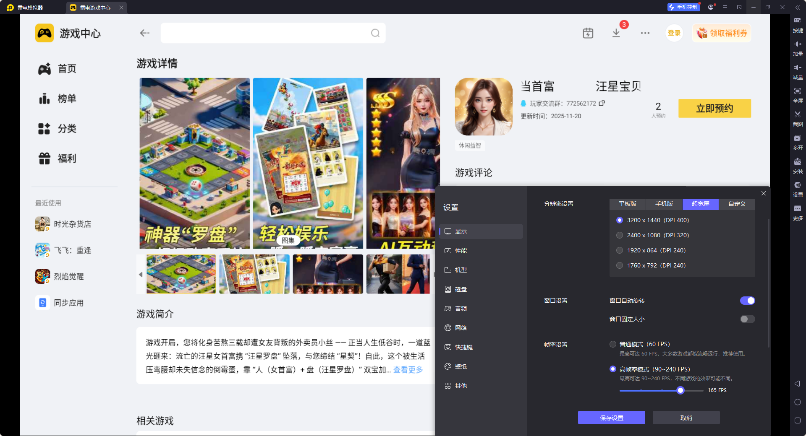The height and width of the screenshot is (436, 806).
Task: Open the 按键 keyboard mapping panel
Action: click(798, 25)
